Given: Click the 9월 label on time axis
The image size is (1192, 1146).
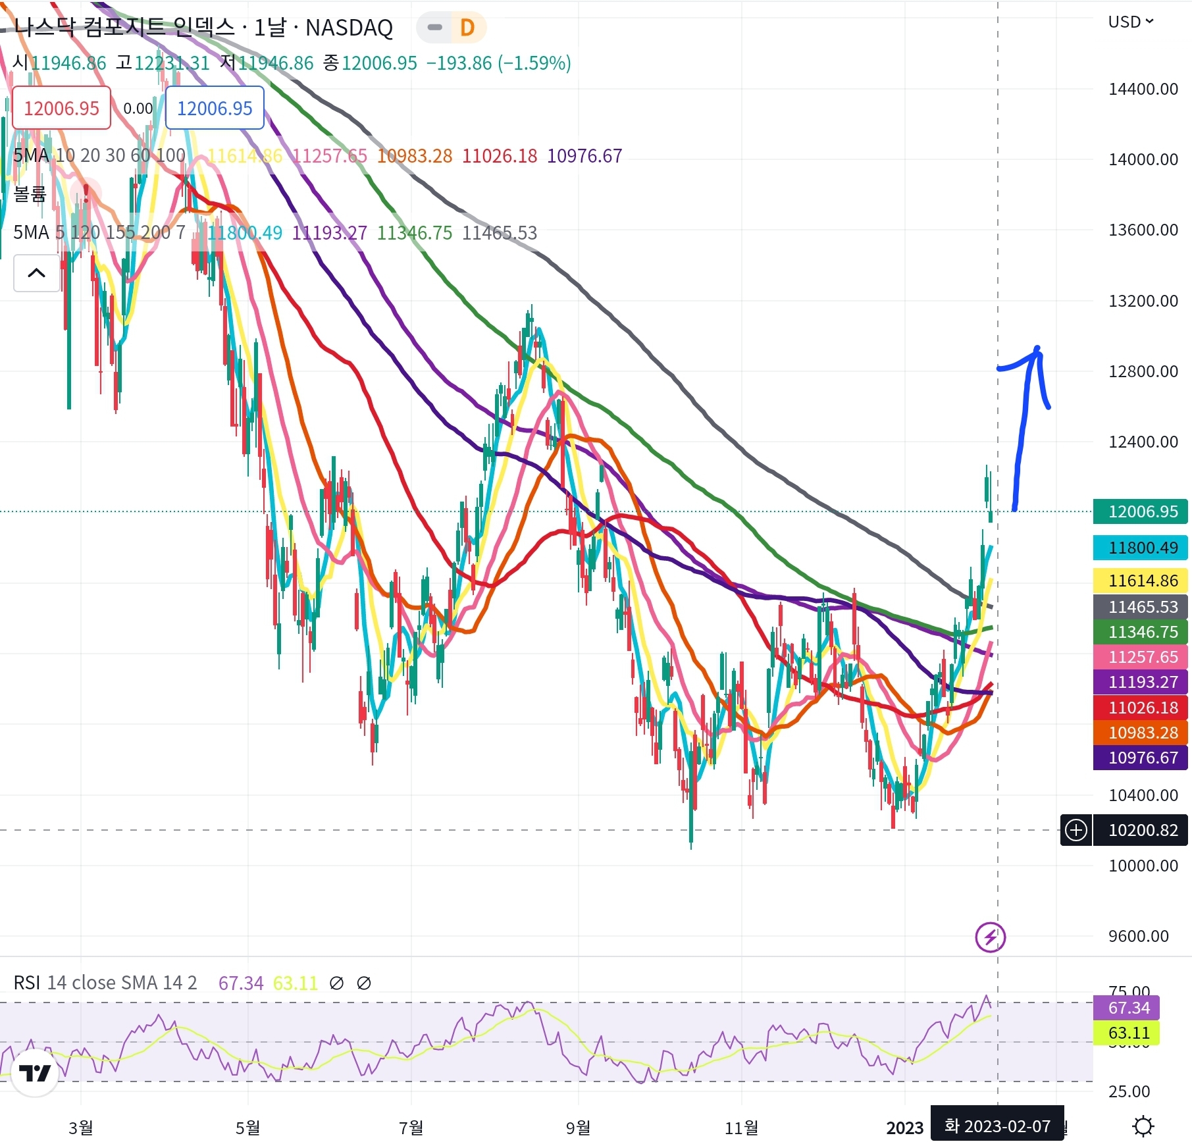Looking at the screenshot, I should (x=579, y=1128).
